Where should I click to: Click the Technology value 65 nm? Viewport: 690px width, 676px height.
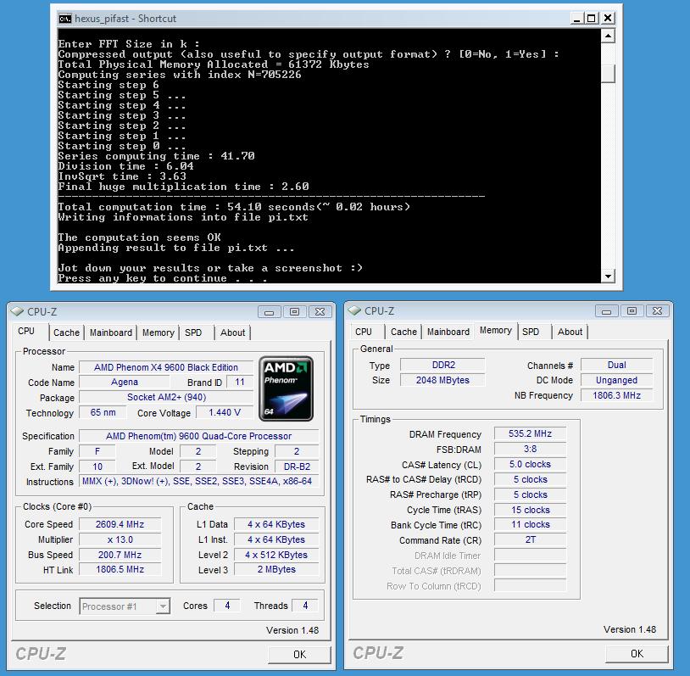click(x=103, y=413)
